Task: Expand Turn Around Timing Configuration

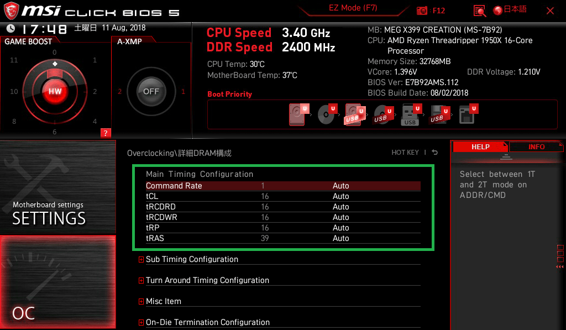Action: click(x=207, y=280)
